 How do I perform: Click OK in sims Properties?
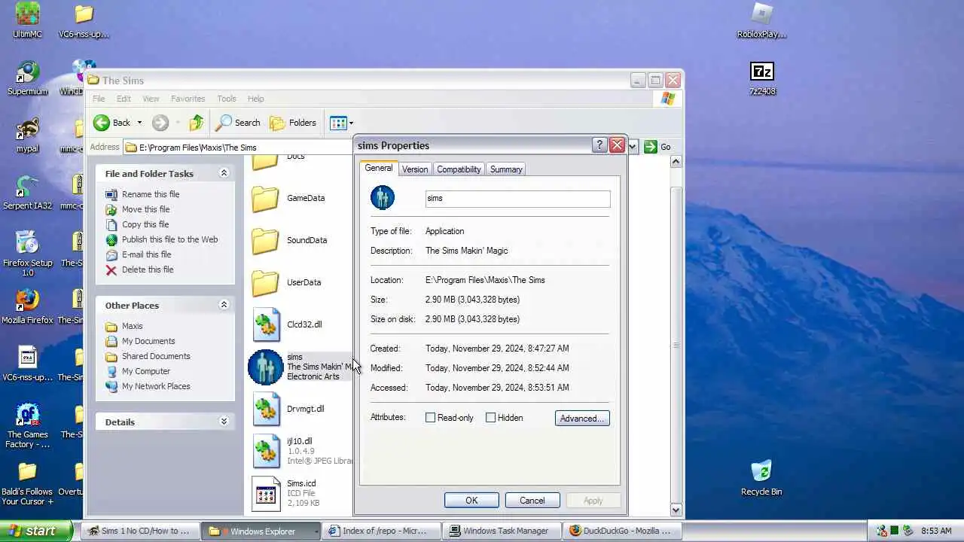pyautogui.click(x=471, y=501)
